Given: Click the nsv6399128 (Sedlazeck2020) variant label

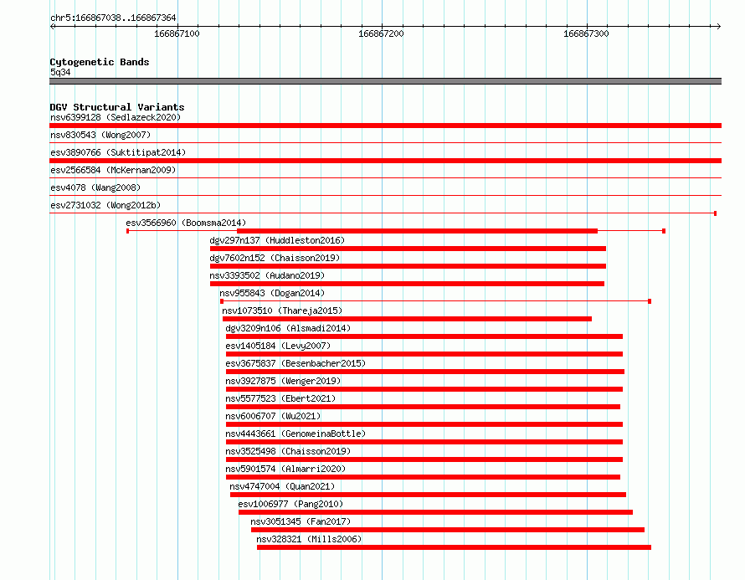Looking at the screenshot, I should pyautogui.click(x=116, y=117).
